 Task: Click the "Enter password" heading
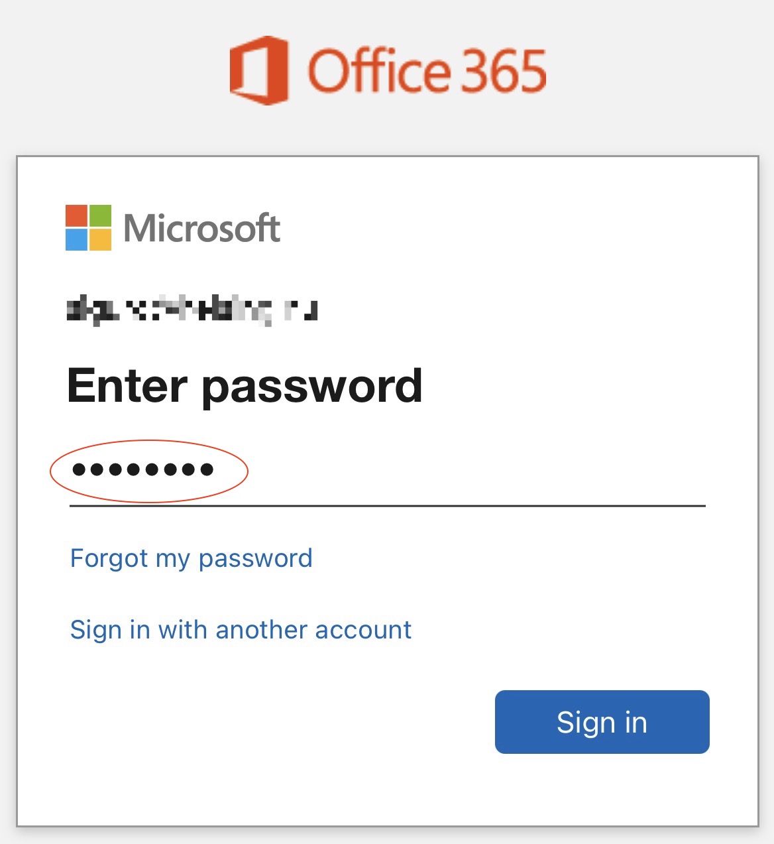[245, 386]
